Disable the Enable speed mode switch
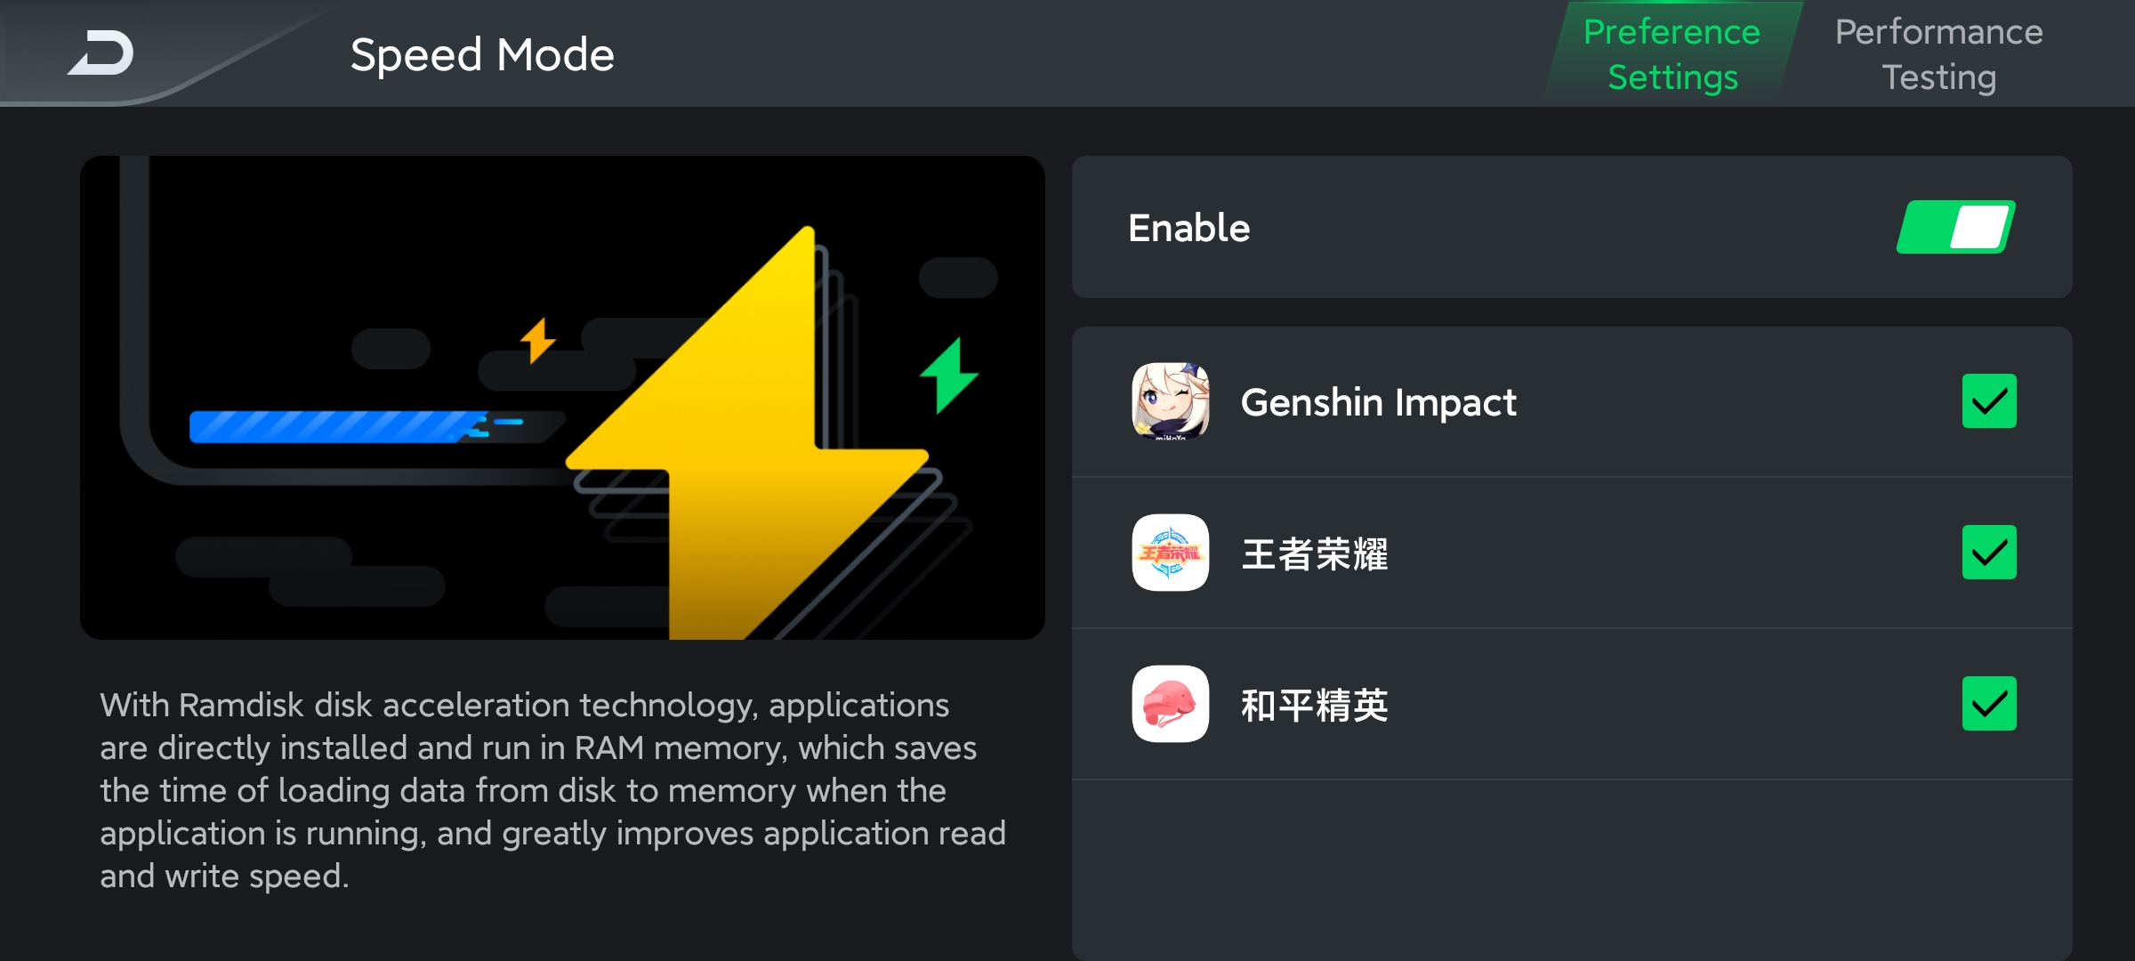Viewport: 2135px width, 961px height. pos(1955,227)
